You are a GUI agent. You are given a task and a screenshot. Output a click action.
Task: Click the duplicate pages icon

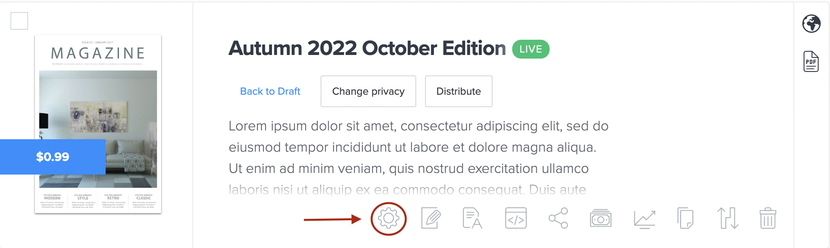[685, 219]
